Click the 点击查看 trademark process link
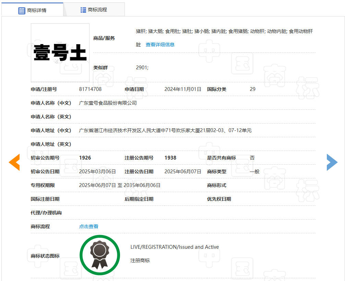The width and height of the screenshot is (345, 281). (89, 226)
